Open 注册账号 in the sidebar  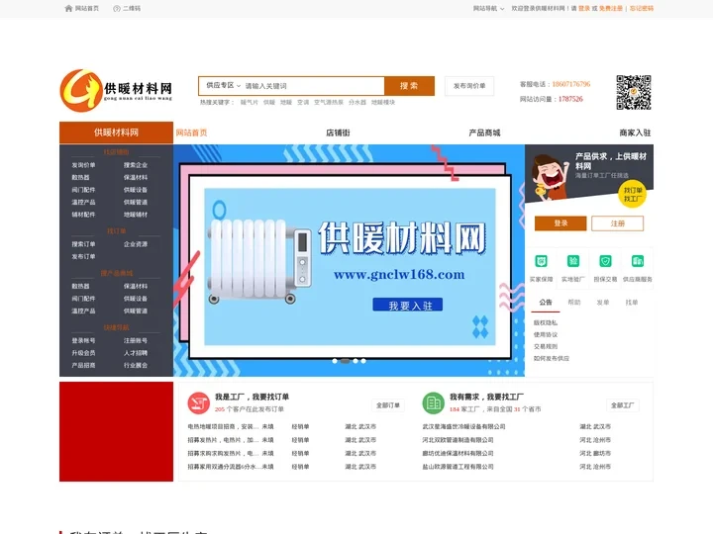click(x=136, y=340)
